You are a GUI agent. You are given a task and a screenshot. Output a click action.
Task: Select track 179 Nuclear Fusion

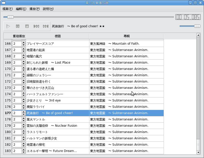coord(58,126)
